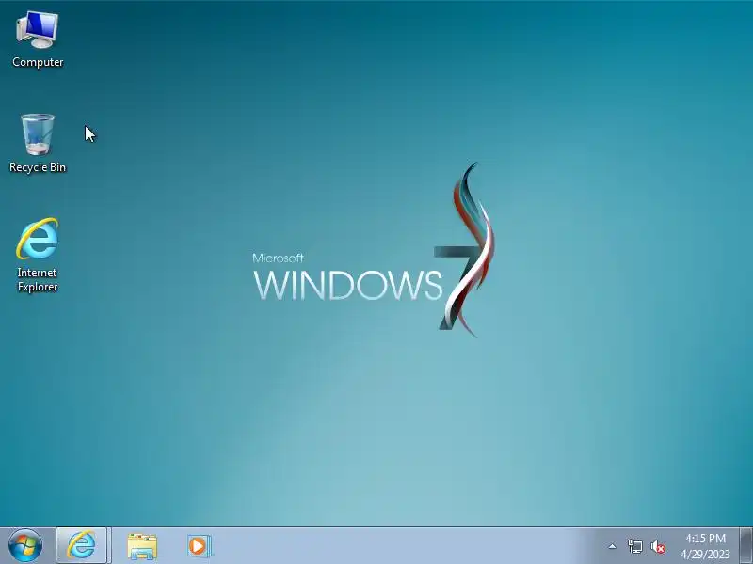Open Windows Media Player from taskbar
Viewport: 753px width, 564px height.
click(x=199, y=546)
